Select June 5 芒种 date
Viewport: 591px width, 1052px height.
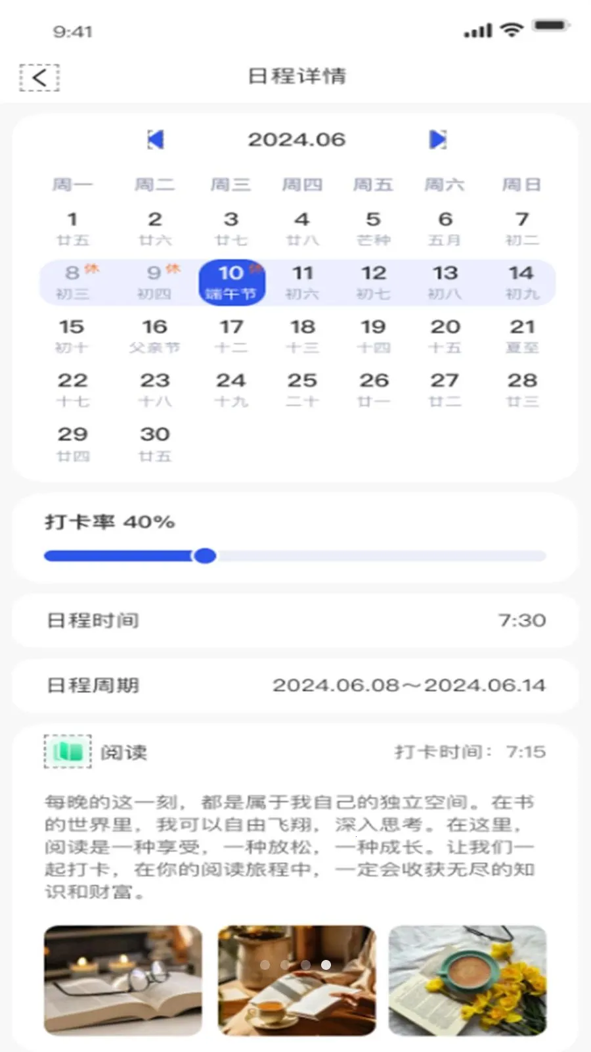pyautogui.click(x=374, y=228)
